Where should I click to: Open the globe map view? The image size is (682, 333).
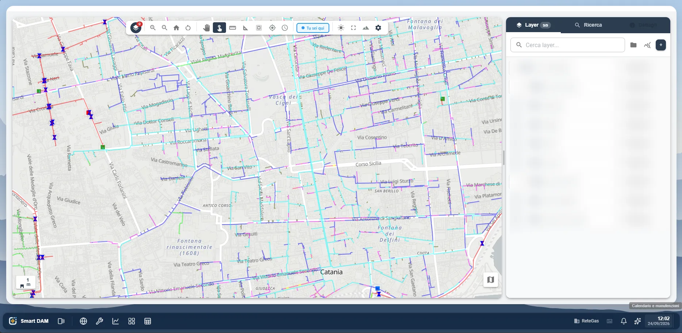coord(83,321)
